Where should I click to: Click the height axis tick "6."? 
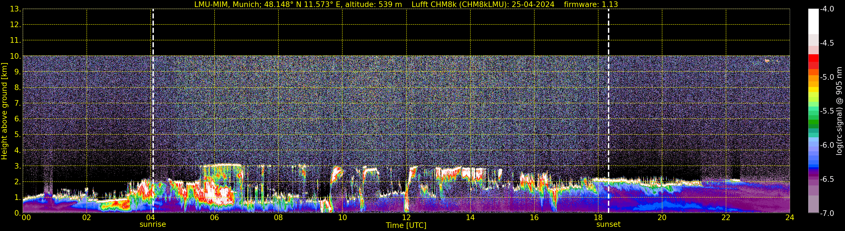tap(17, 119)
